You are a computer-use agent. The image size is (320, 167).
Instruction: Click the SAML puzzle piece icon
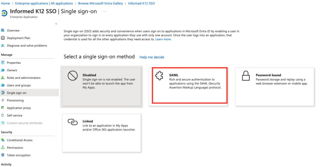(159, 76)
